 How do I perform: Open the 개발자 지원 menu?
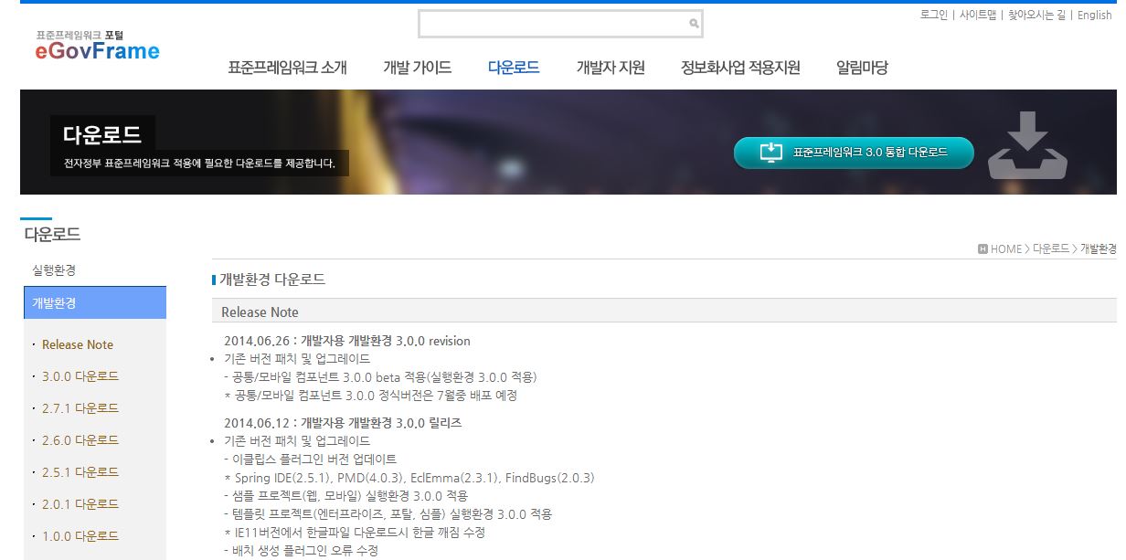pyautogui.click(x=610, y=68)
